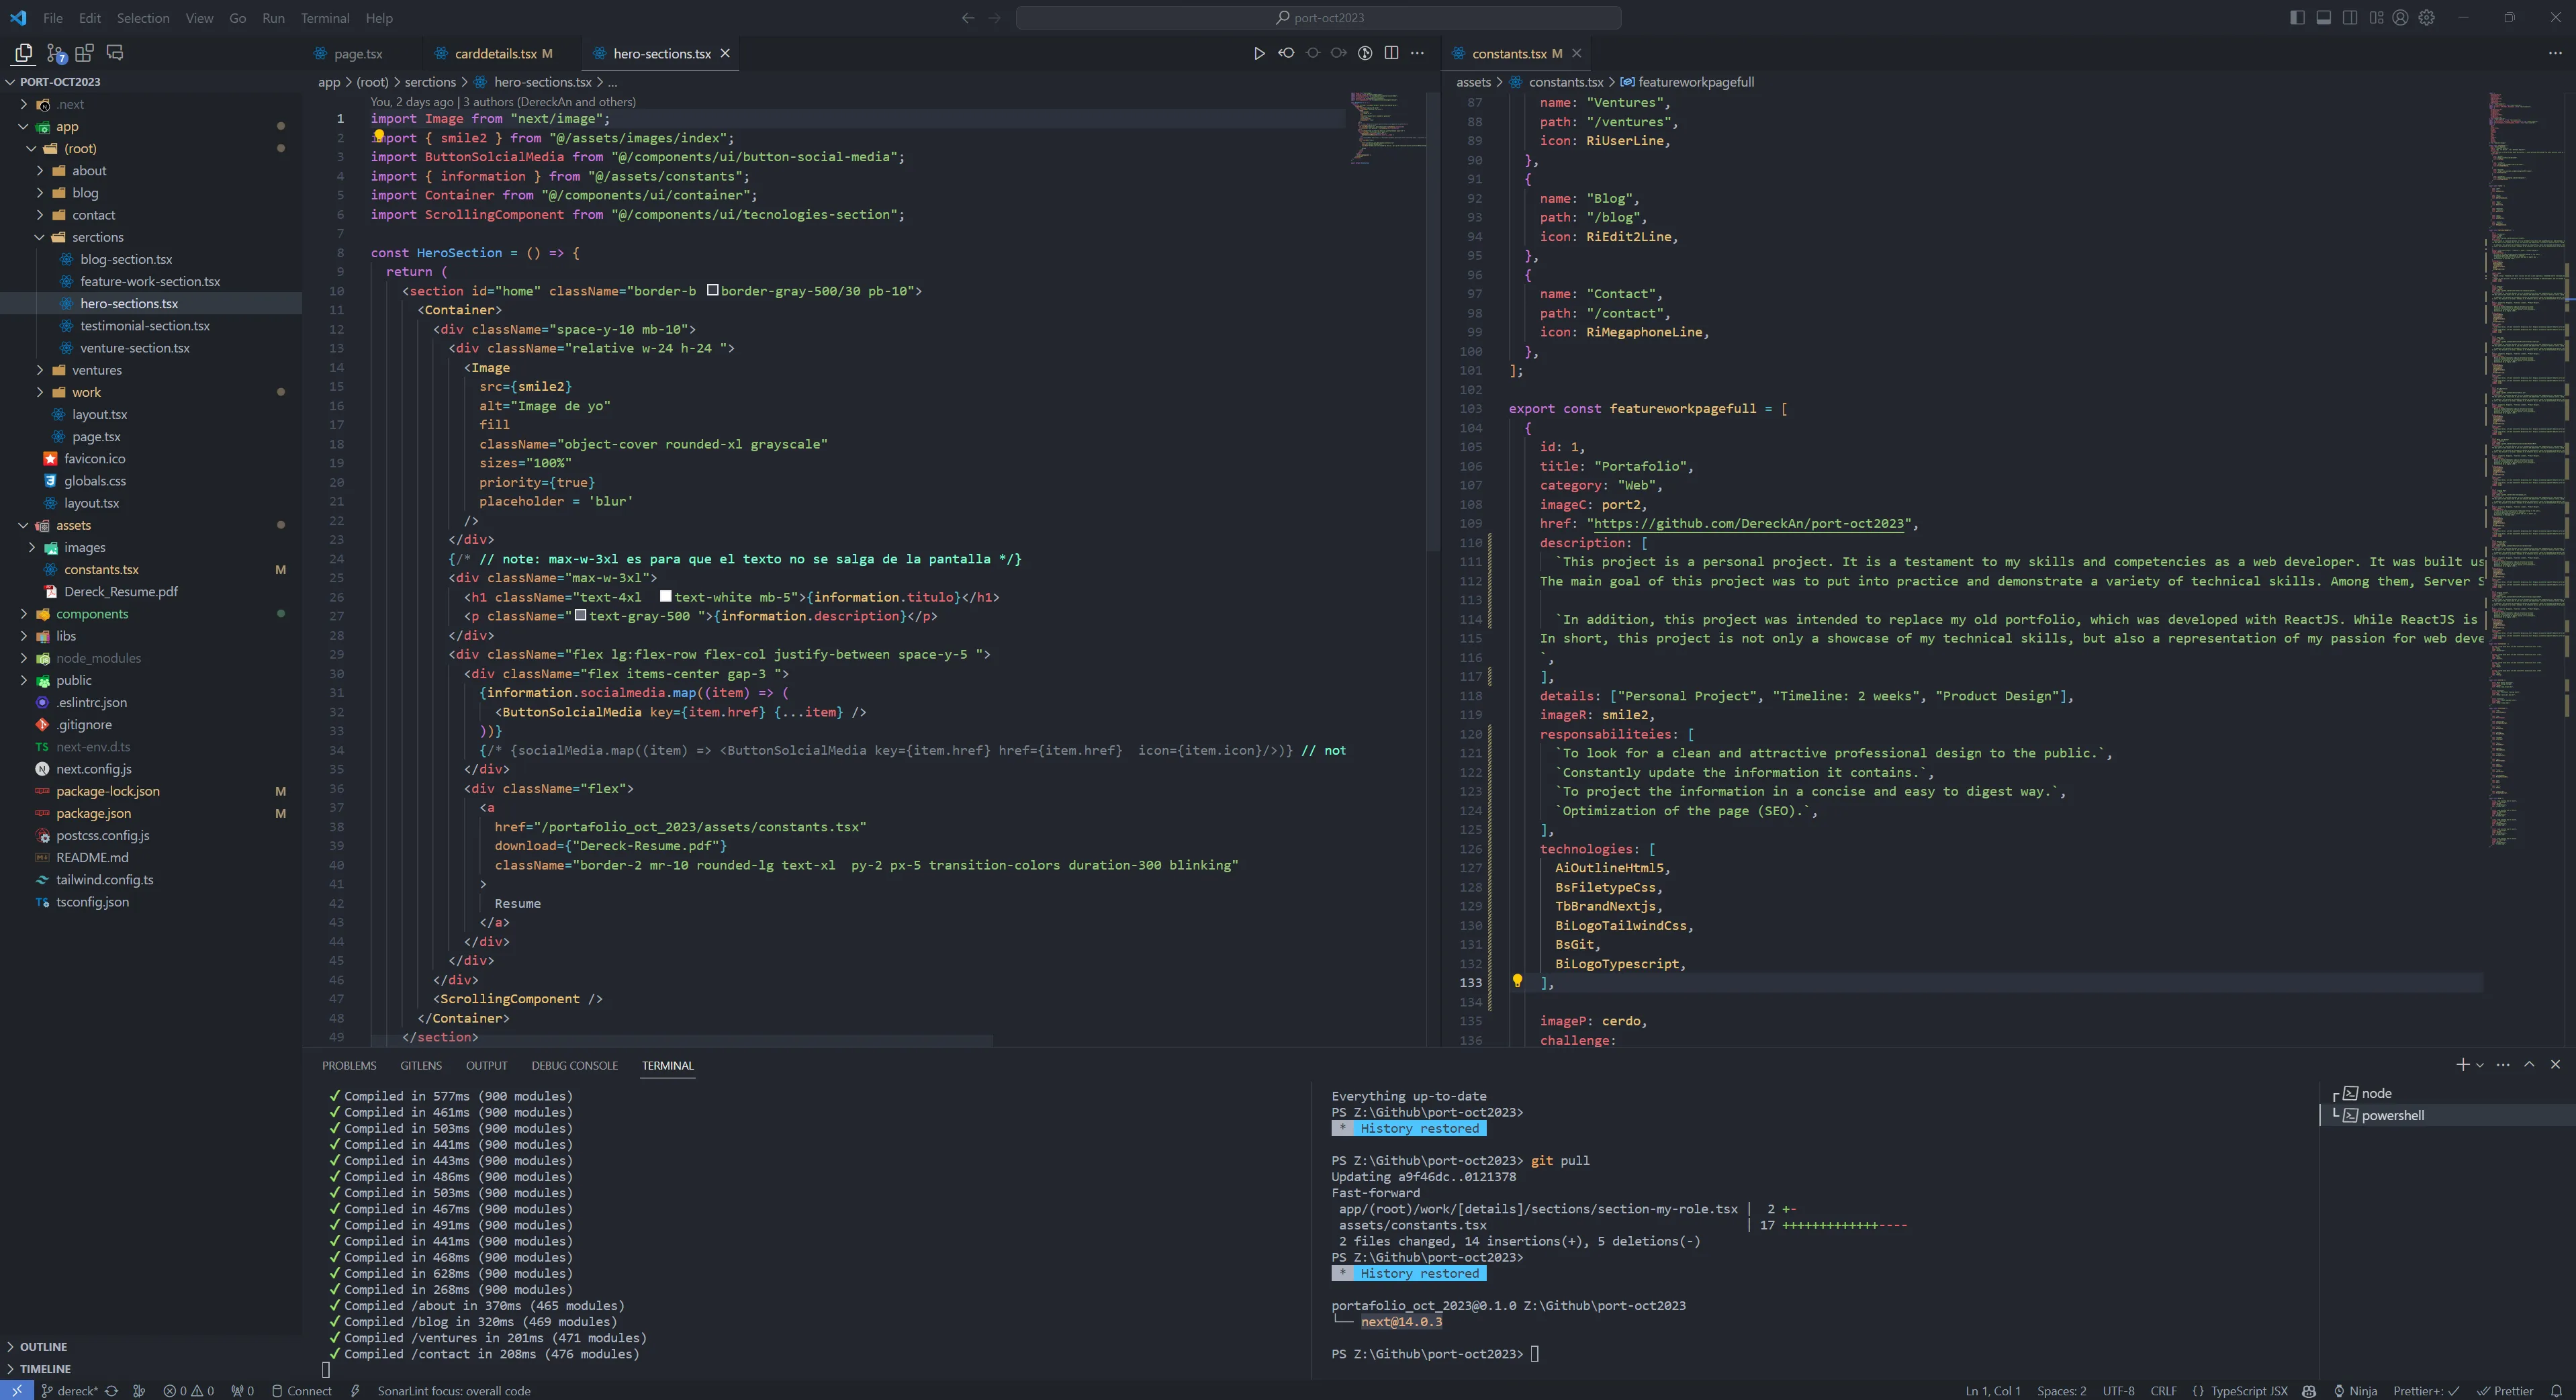The image size is (2576, 1400).
Task: Run the file using the play icon
Action: [x=1259, y=54]
